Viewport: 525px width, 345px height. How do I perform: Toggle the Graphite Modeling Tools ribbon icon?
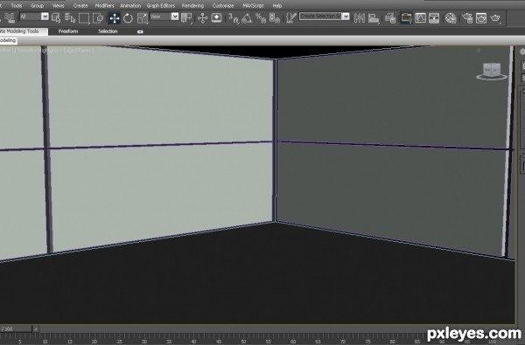(407, 18)
